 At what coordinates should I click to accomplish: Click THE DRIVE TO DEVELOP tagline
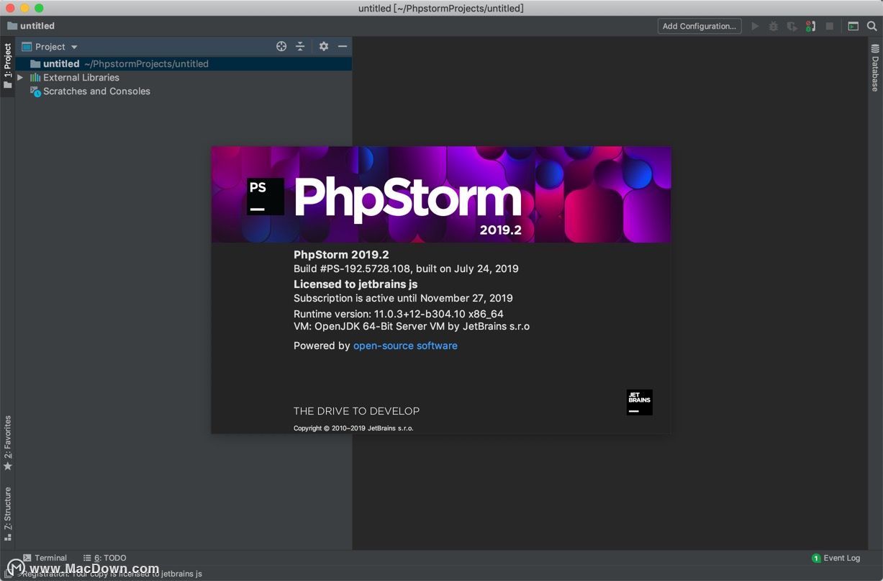[x=356, y=411]
